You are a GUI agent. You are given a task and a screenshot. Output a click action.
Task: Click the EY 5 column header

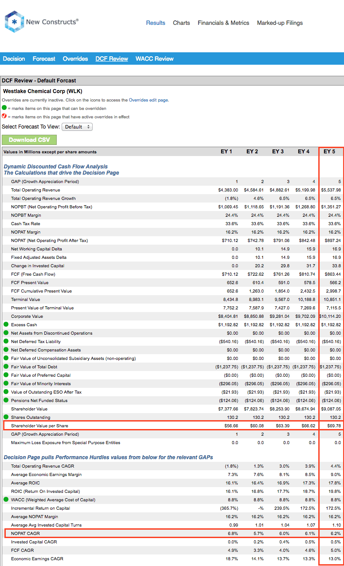pos(329,152)
